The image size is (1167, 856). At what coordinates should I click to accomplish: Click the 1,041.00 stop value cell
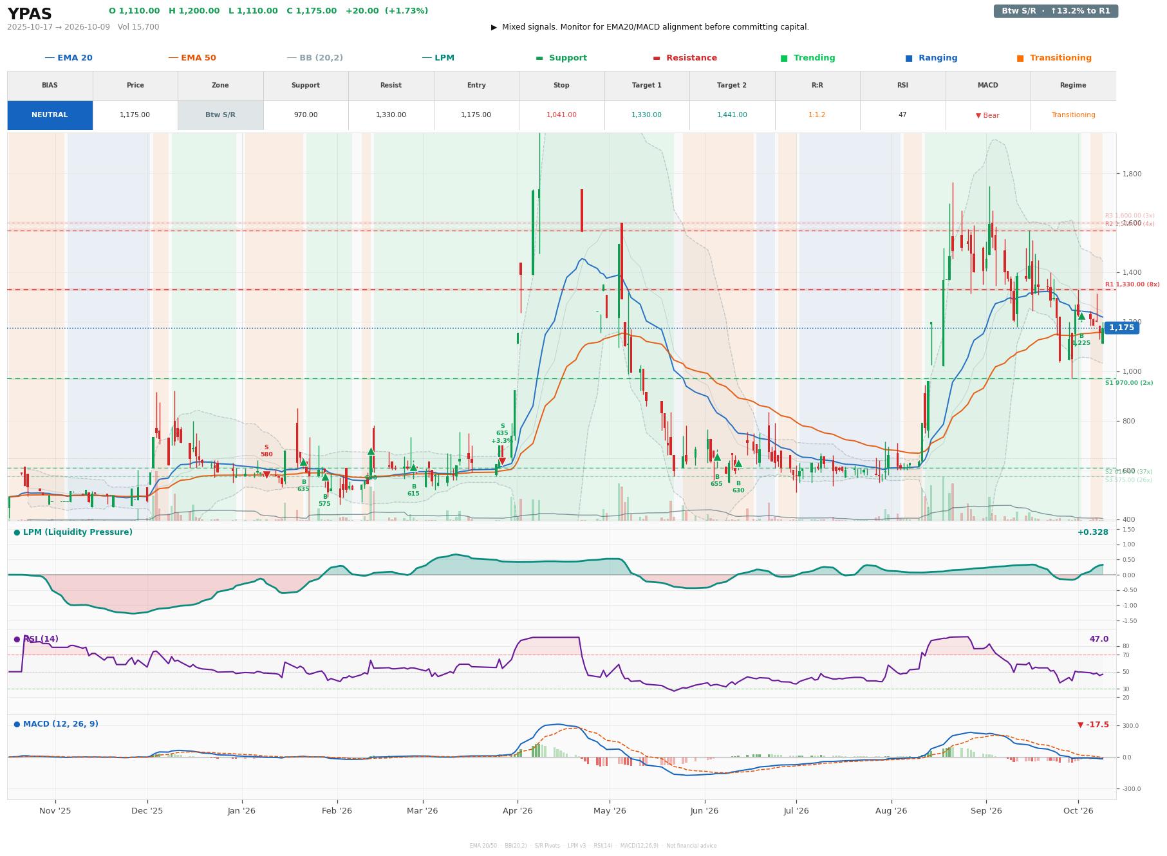pyautogui.click(x=561, y=115)
